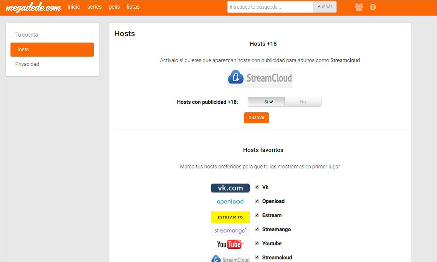Screen dimensions: 437x262
Task: Select Hosts in the sidebar menu
Action: click(52, 50)
